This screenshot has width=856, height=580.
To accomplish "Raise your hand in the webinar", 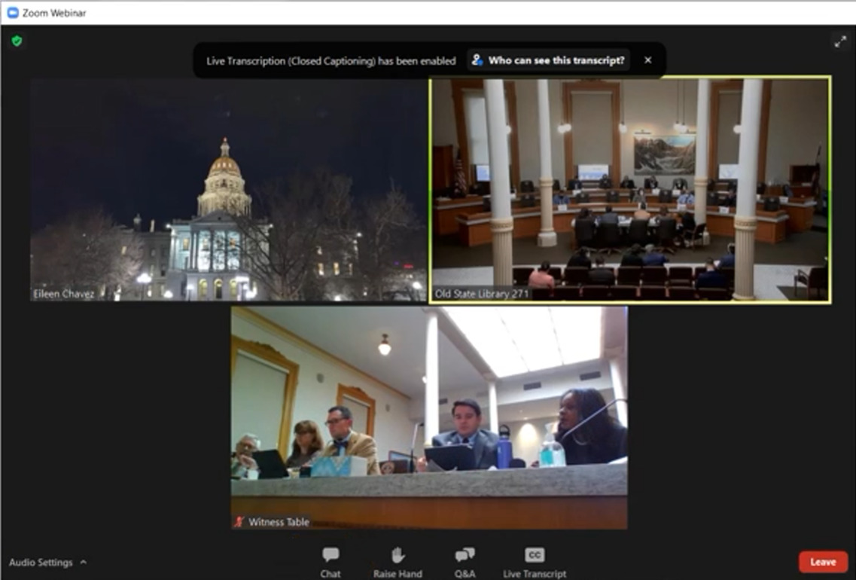I will point(398,561).
